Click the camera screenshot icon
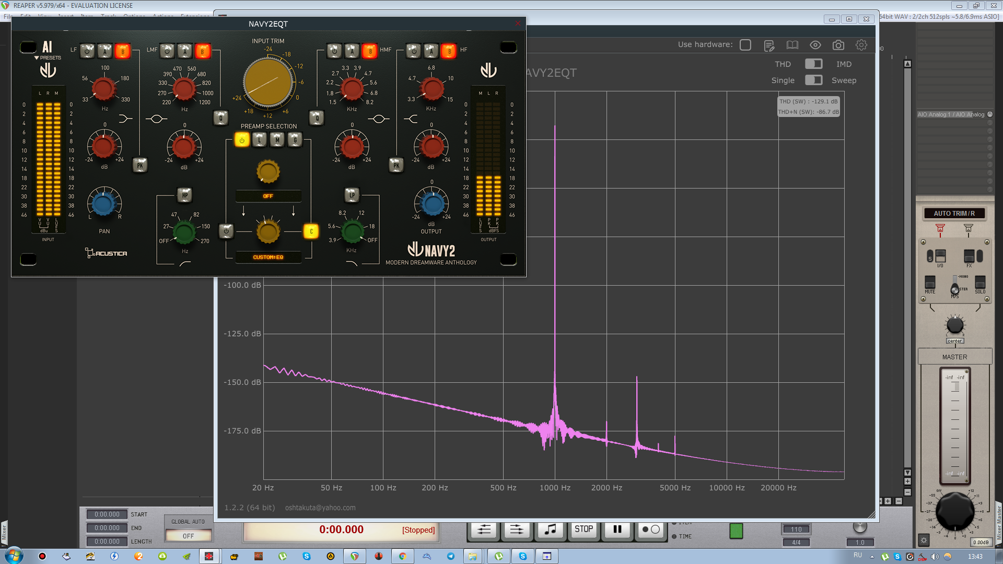Viewport: 1003px width, 564px height. pos(838,45)
